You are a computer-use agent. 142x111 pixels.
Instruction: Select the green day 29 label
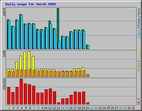(125, 108)
